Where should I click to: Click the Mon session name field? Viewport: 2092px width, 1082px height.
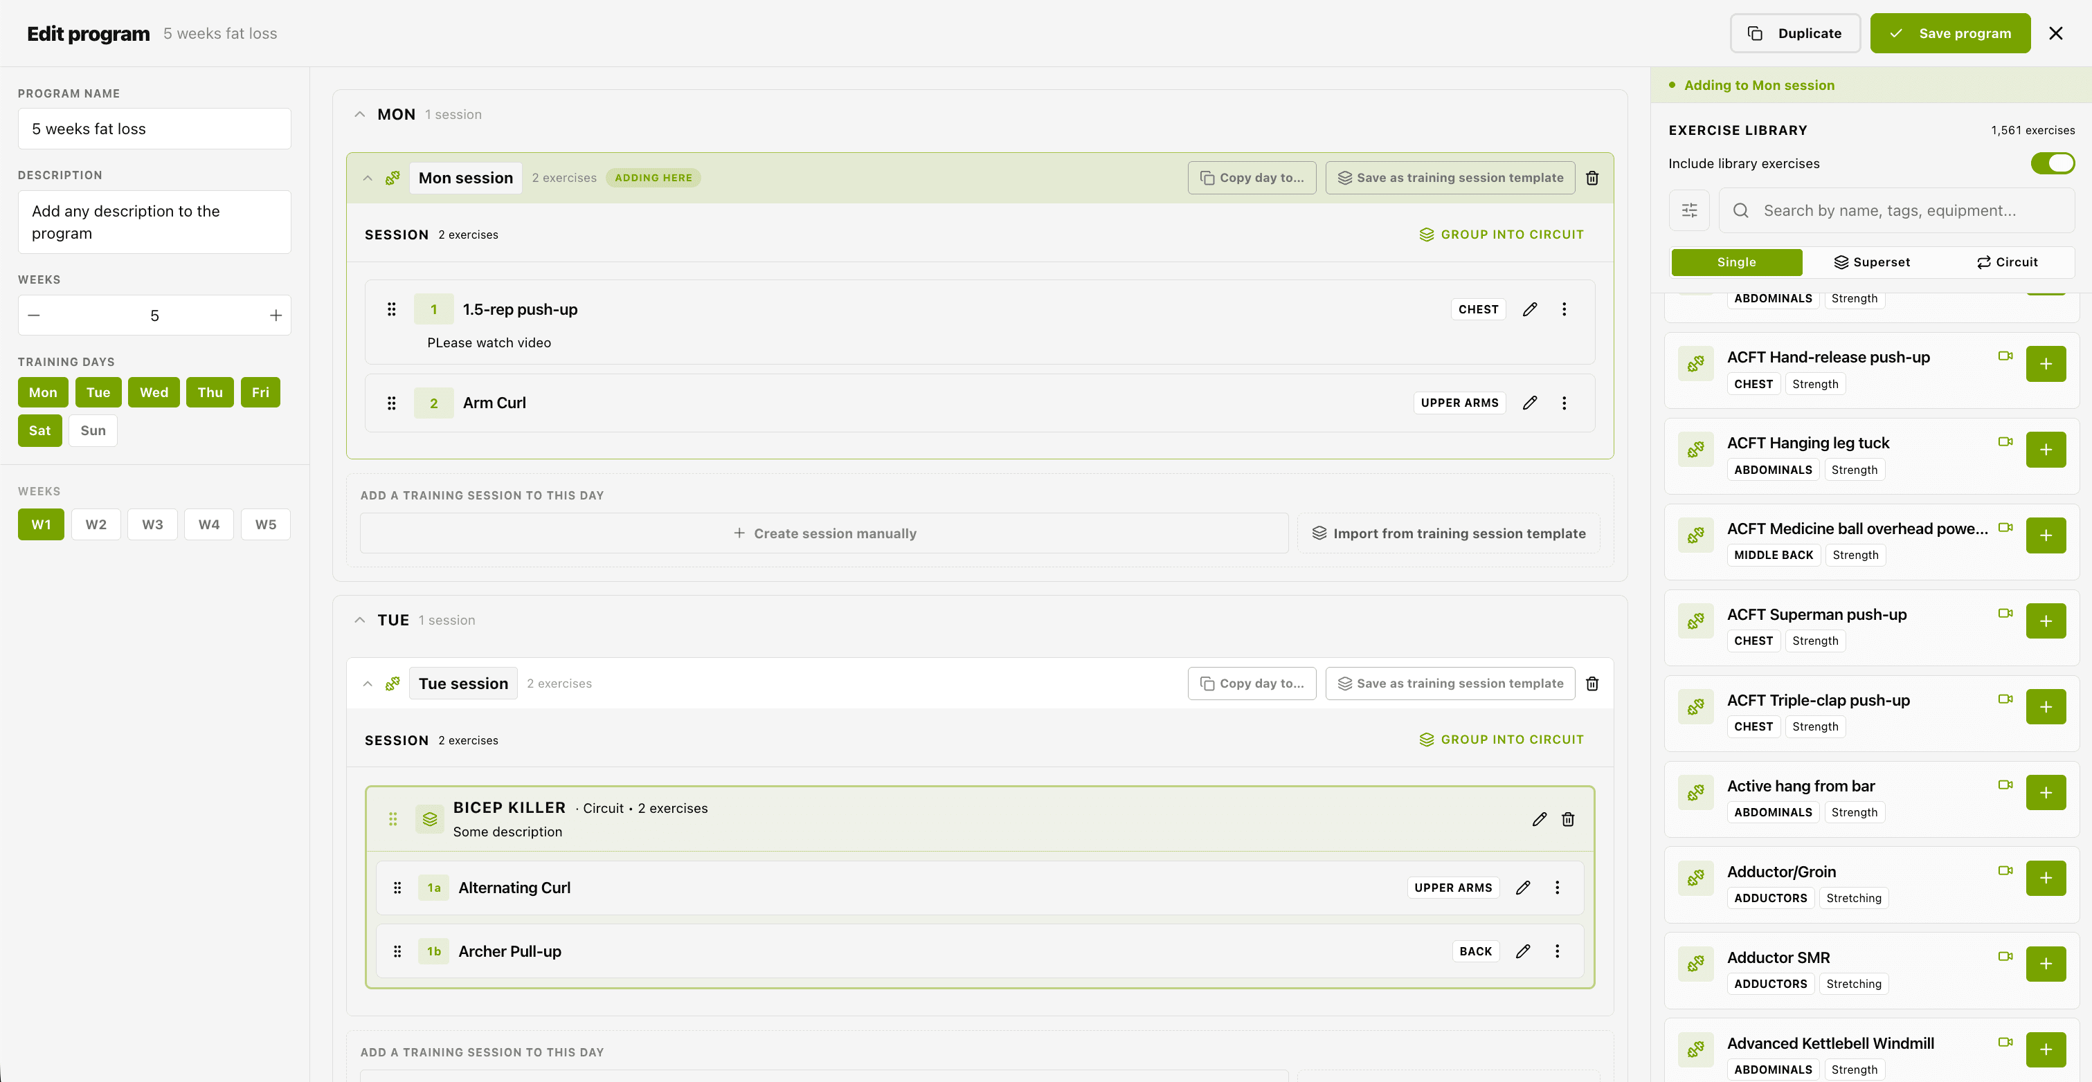(x=465, y=178)
